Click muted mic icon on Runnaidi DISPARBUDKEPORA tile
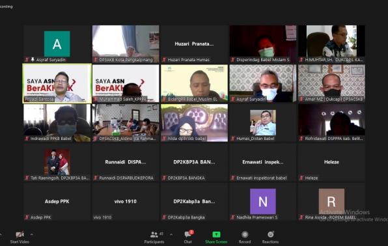This screenshot has width=388, height=246. [x=96, y=178]
